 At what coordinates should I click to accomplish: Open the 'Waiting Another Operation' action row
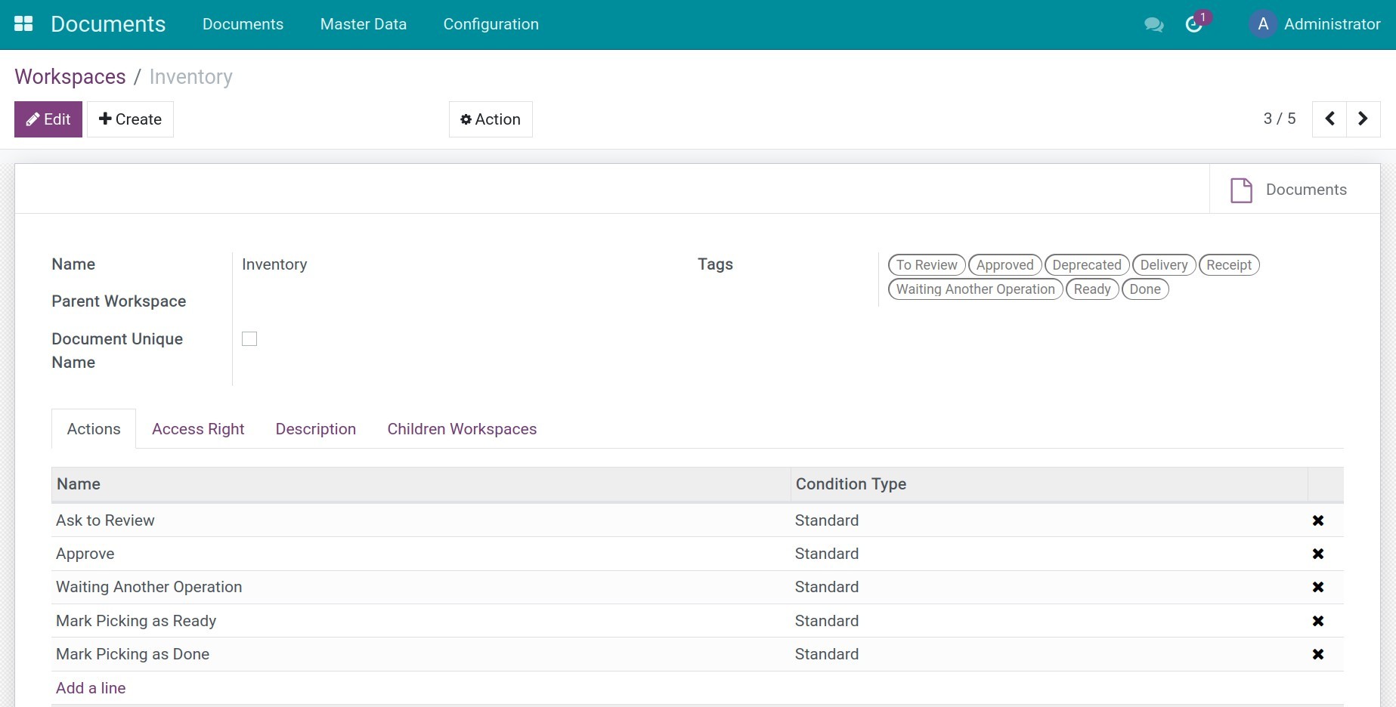pyautogui.click(x=149, y=586)
